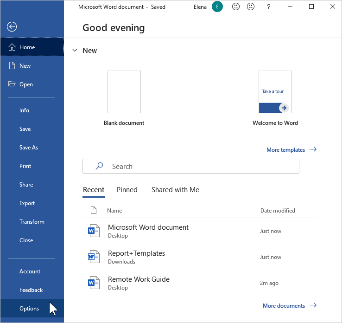
Task: Click the Open folder icon in sidebar
Action: [12, 84]
